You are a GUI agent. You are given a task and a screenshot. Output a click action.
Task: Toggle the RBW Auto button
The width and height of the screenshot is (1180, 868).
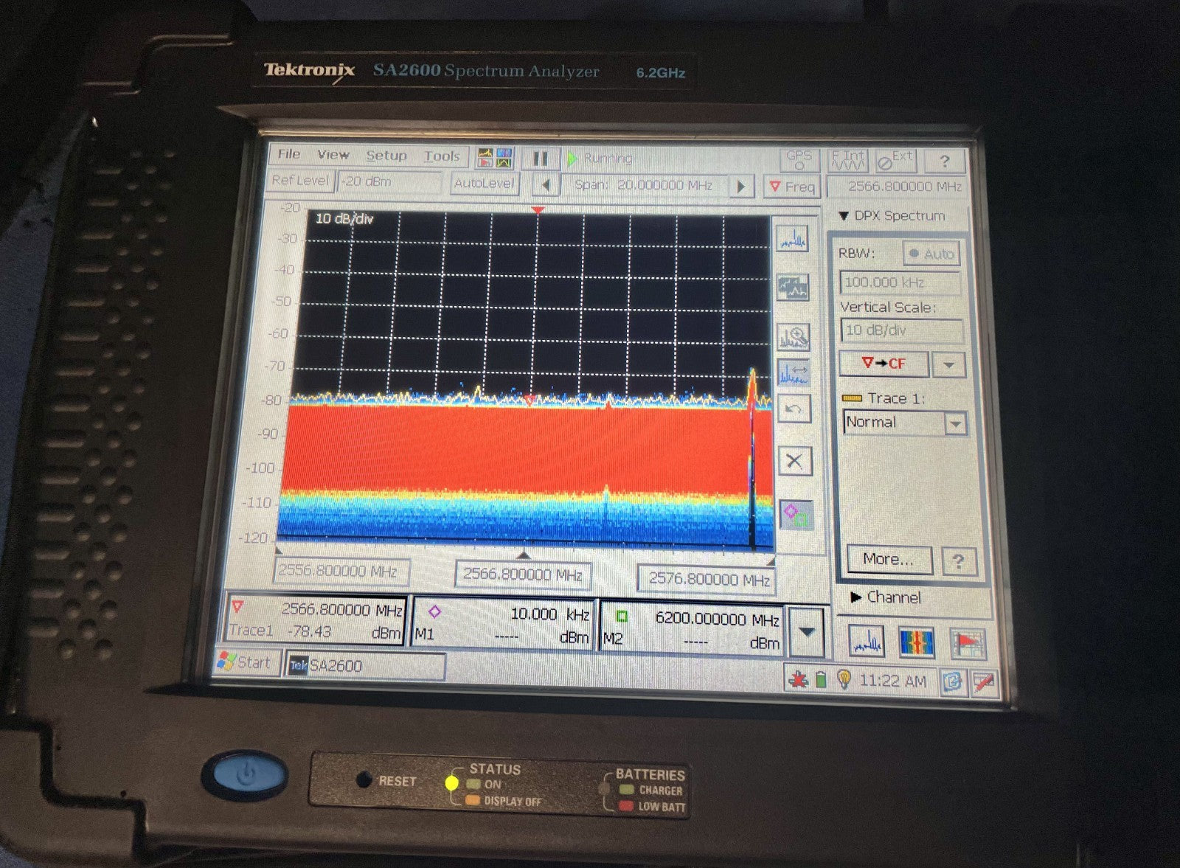click(931, 254)
